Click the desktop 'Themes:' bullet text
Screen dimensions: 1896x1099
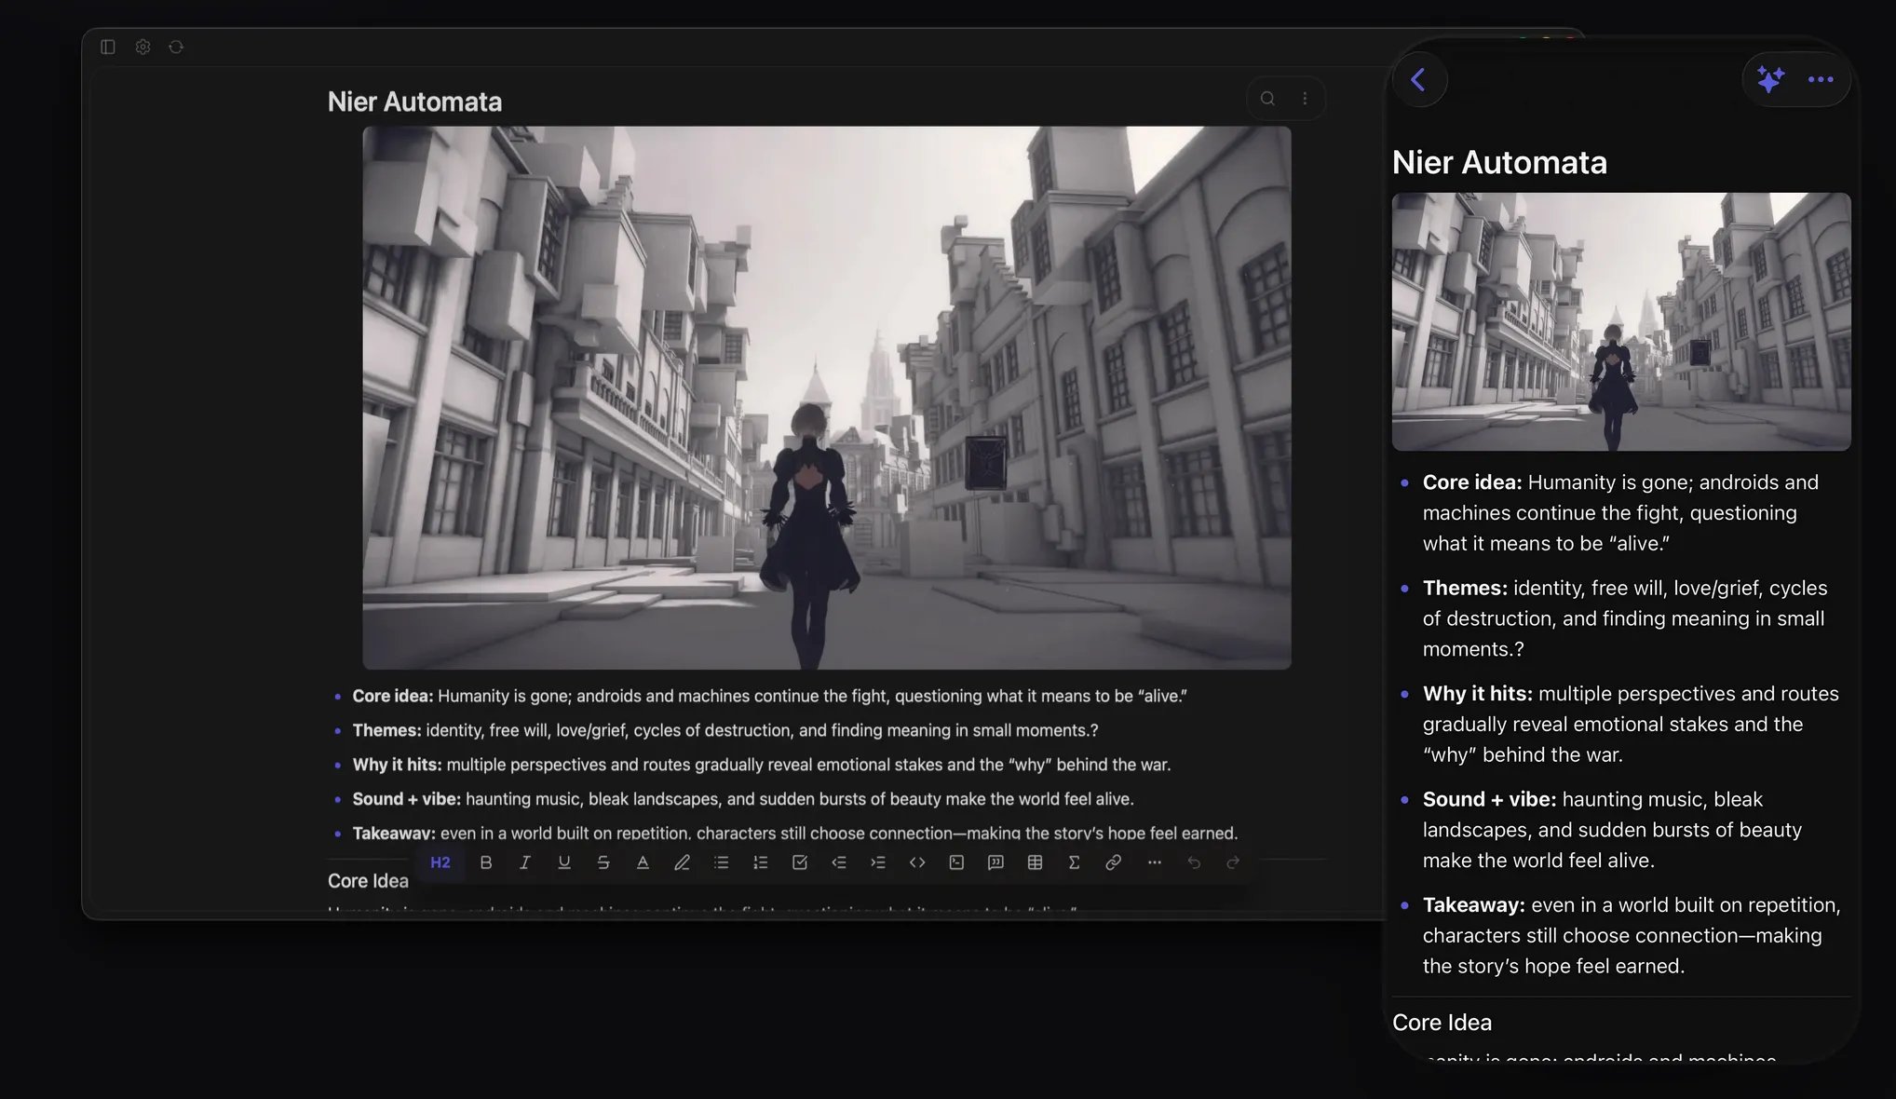click(x=725, y=730)
